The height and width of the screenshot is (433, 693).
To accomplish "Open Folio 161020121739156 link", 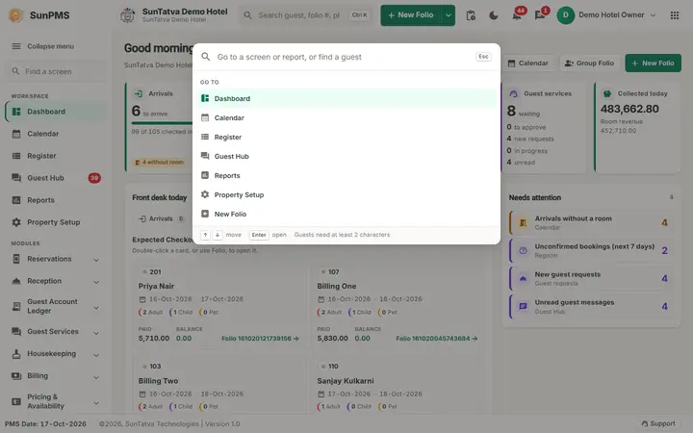I will 260,339.
